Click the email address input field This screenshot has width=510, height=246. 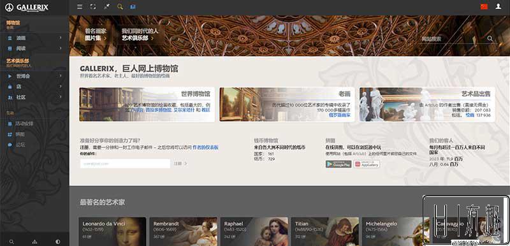coord(125,164)
